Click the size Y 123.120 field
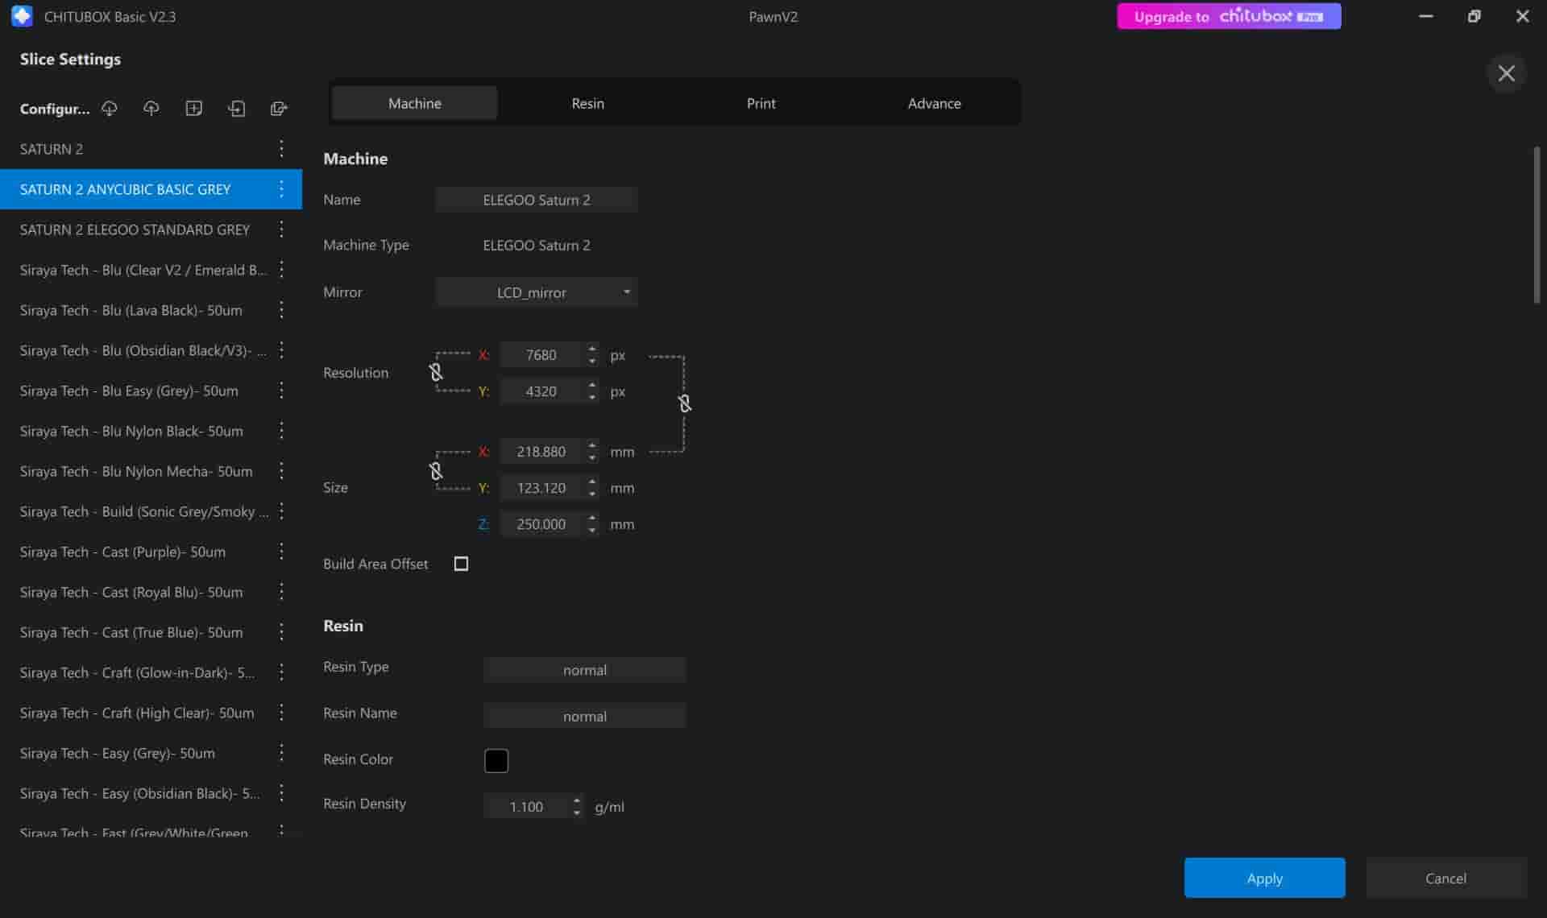Viewport: 1547px width, 918px height. pos(541,488)
